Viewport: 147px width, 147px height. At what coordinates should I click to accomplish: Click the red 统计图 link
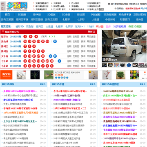point(100,27)
